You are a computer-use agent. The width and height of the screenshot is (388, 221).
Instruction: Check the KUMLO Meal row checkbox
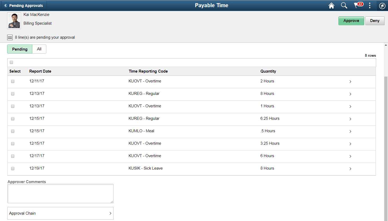pos(12,131)
